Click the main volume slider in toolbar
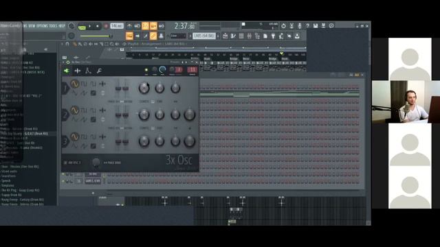 point(96,36)
